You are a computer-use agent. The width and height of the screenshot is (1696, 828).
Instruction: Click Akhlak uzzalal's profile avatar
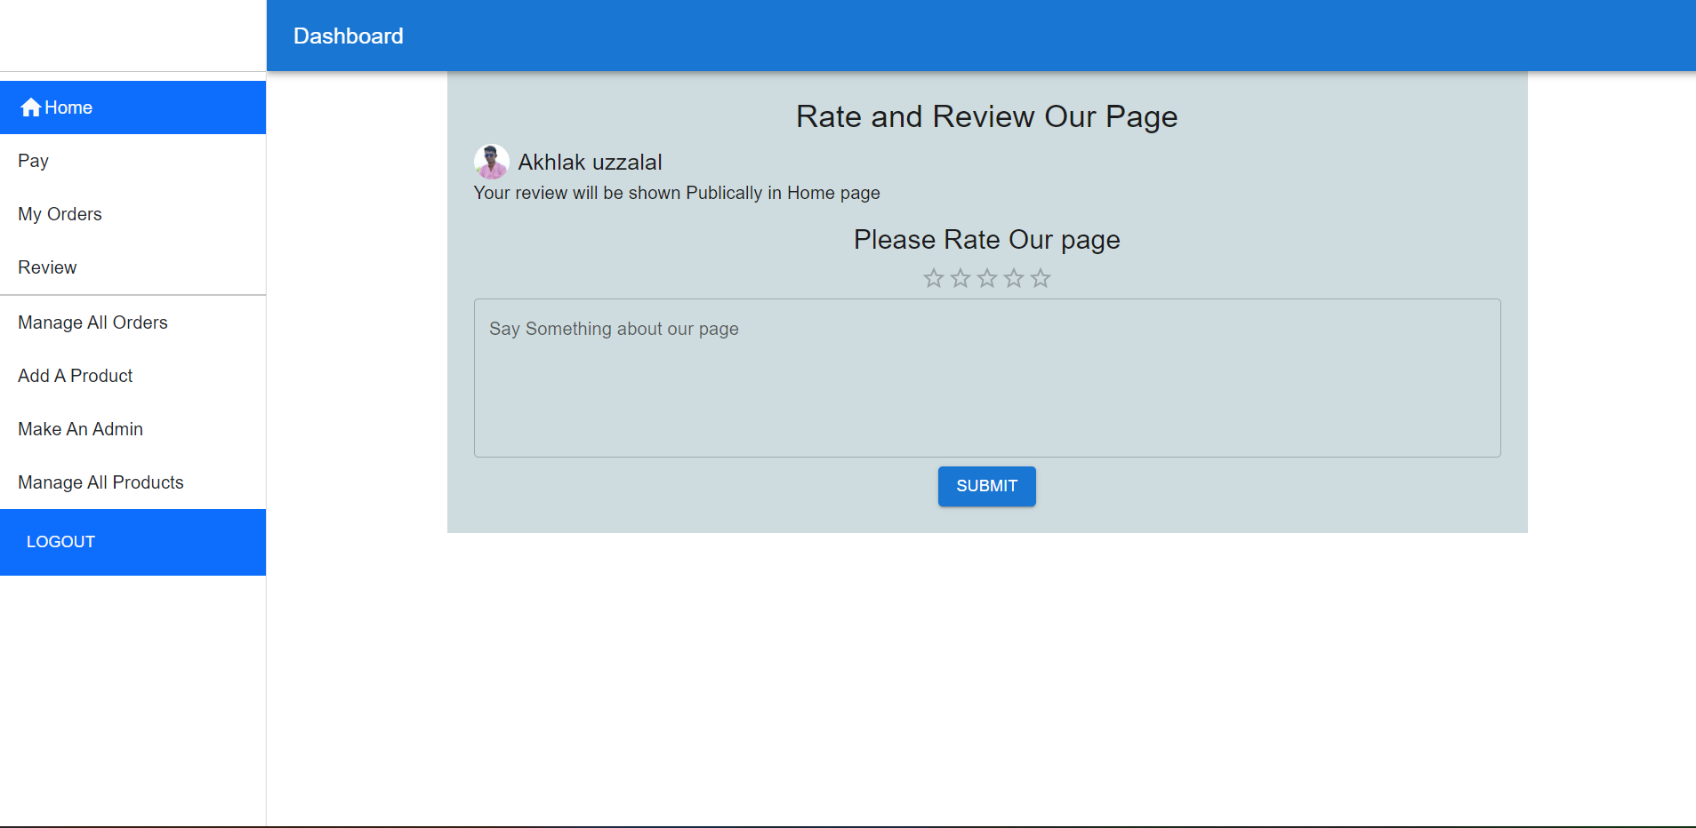click(491, 162)
